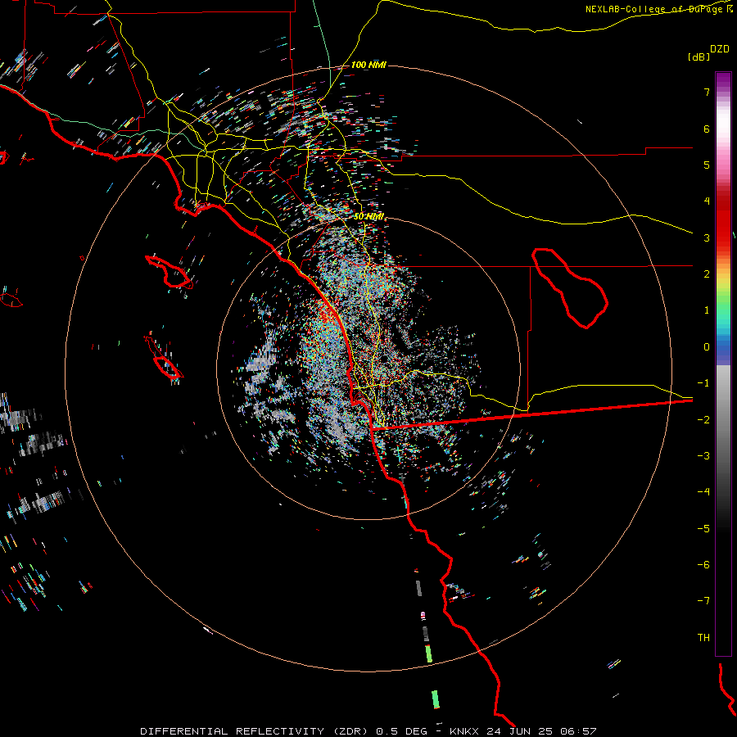Click the TH label on the scale
The width and height of the screenshot is (737, 737).
[703, 638]
